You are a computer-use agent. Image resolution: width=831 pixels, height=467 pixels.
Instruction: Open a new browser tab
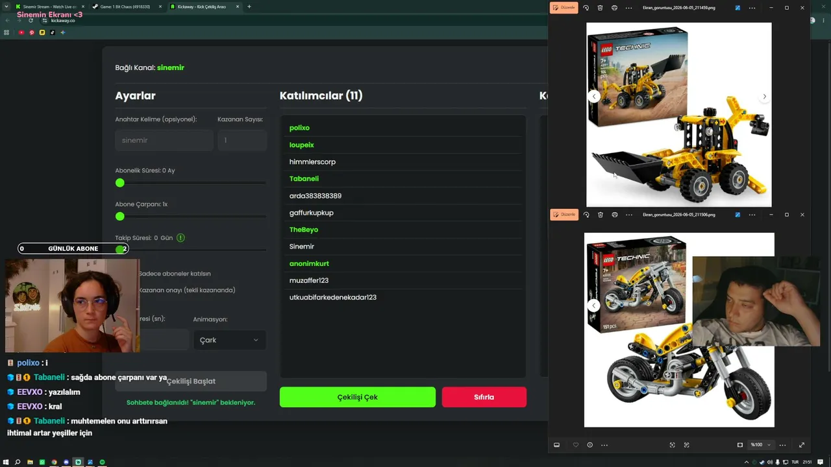(x=249, y=6)
